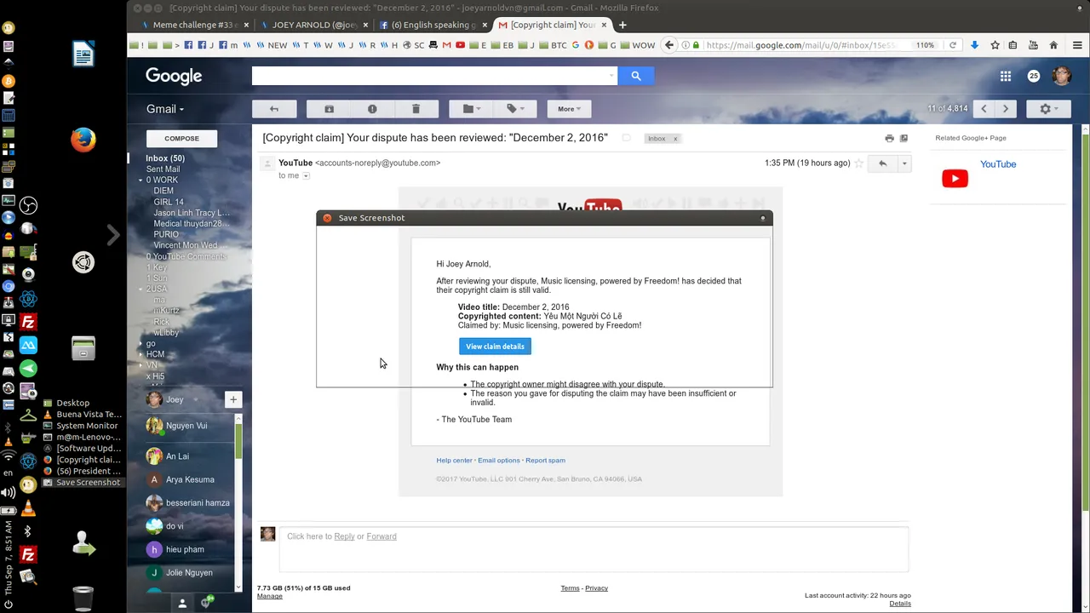The height and width of the screenshot is (613, 1090).
Task: Click the Report spam link
Action: click(545, 461)
